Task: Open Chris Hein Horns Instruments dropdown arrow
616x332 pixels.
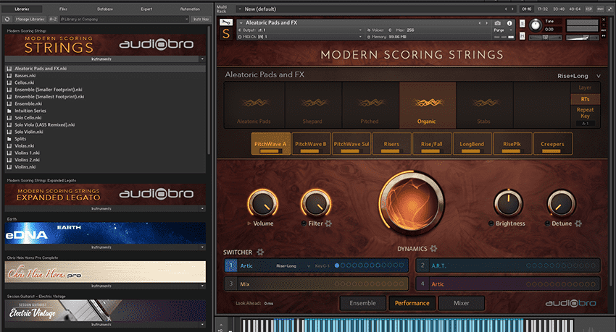Action: coord(202,286)
